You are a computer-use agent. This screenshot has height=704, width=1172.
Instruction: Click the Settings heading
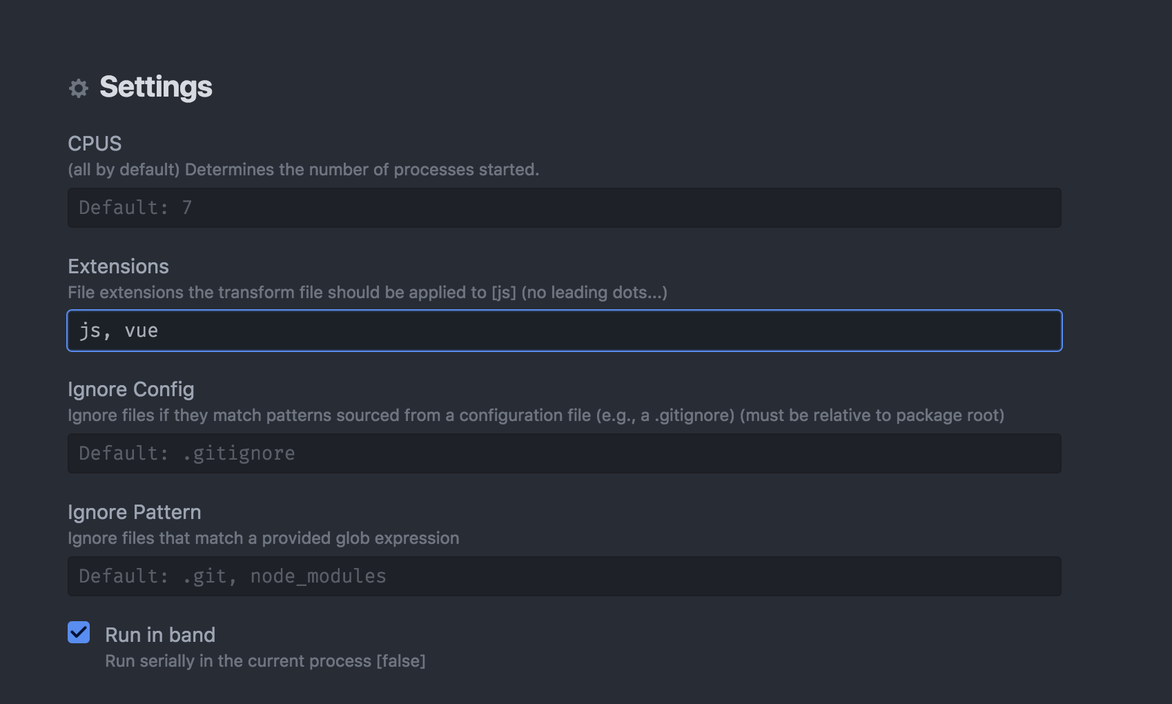point(155,87)
